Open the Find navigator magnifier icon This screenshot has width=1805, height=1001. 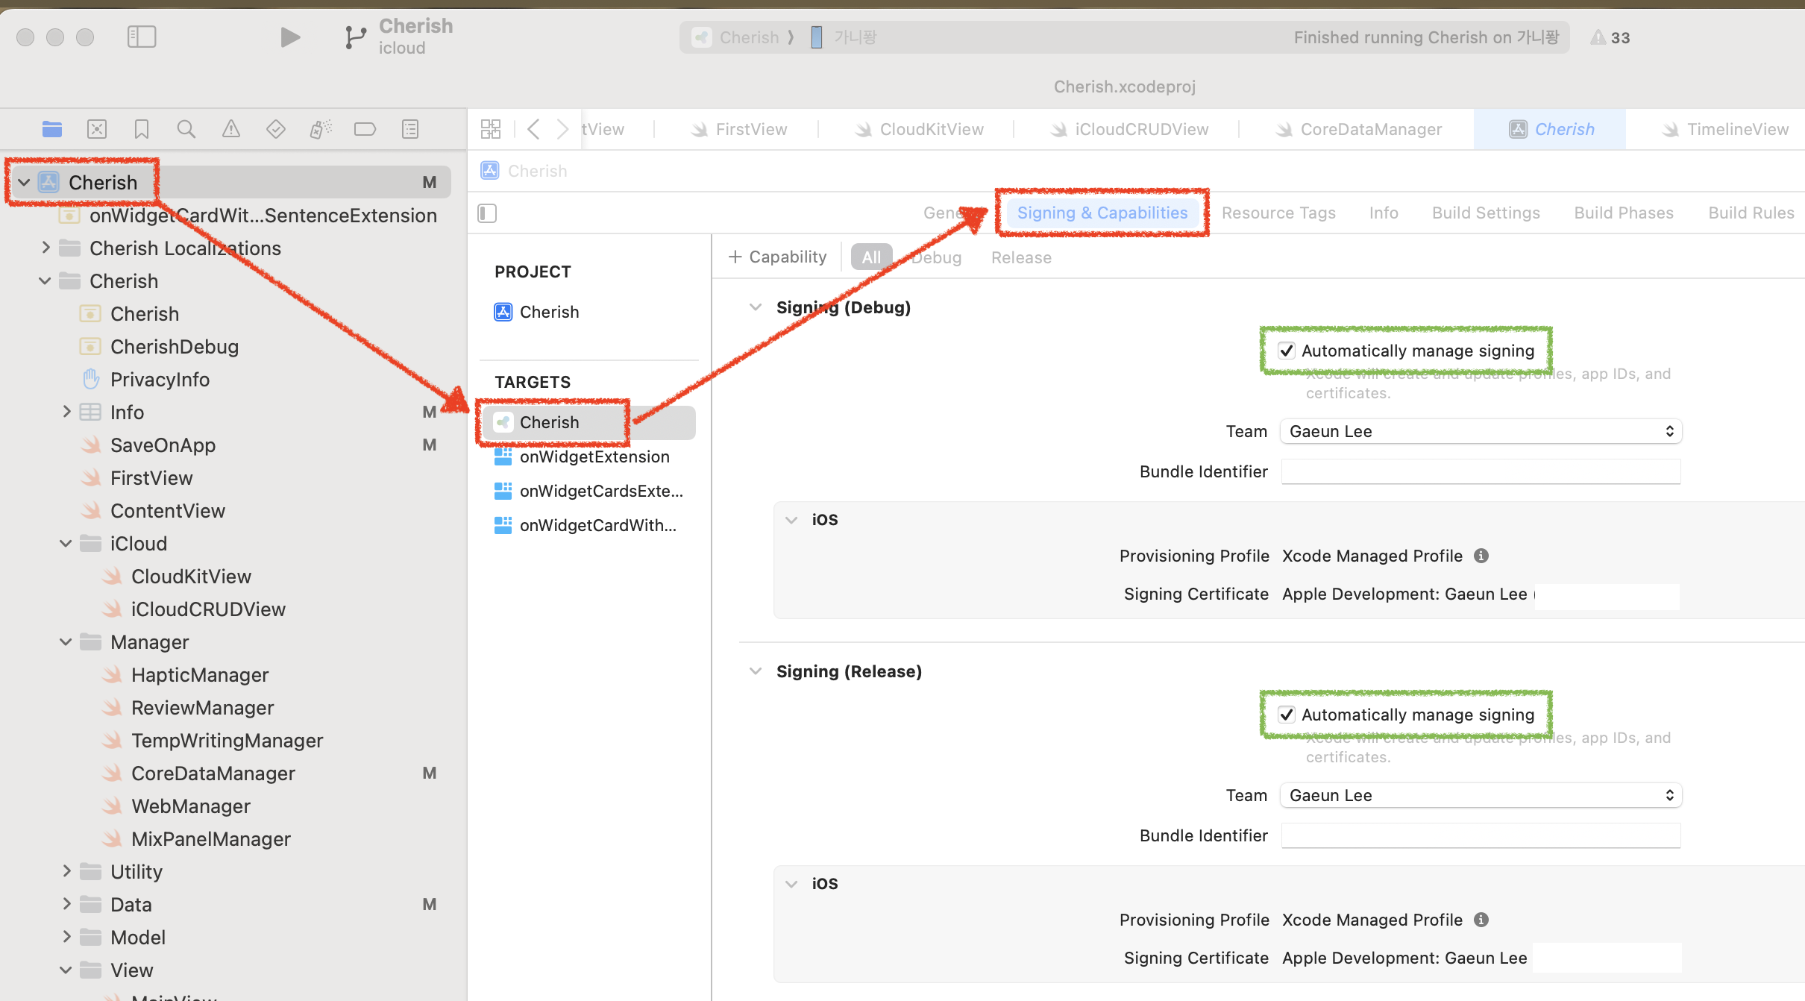click(186, 129)
